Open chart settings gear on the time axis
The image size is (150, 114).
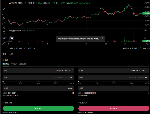point(147,44)
